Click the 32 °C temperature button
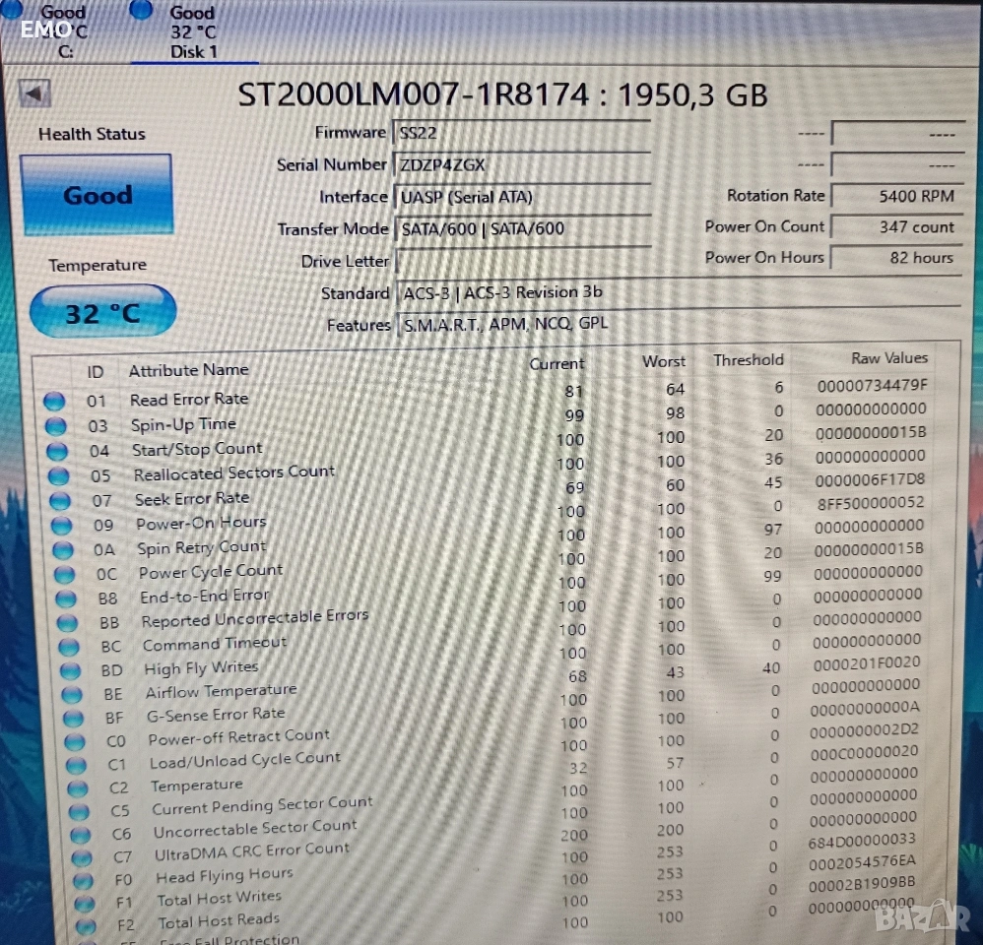Image resolution: width=983 pixels, height=945 pixels. [x=102, y=312]
